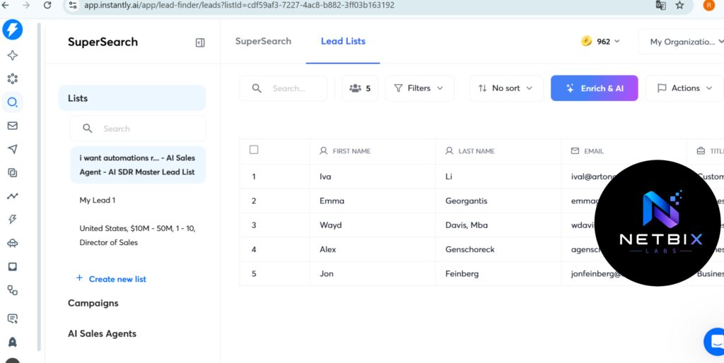Go forward with browser arrow
724x363 pixels.
[26, 6]
